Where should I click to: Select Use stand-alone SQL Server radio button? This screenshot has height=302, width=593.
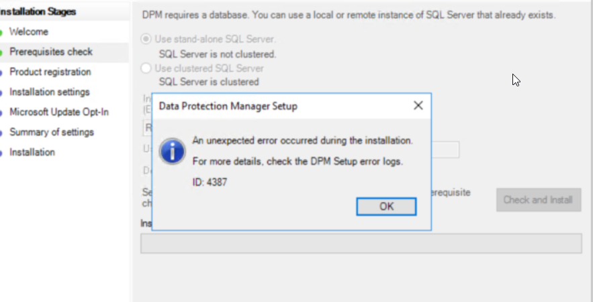146,40
